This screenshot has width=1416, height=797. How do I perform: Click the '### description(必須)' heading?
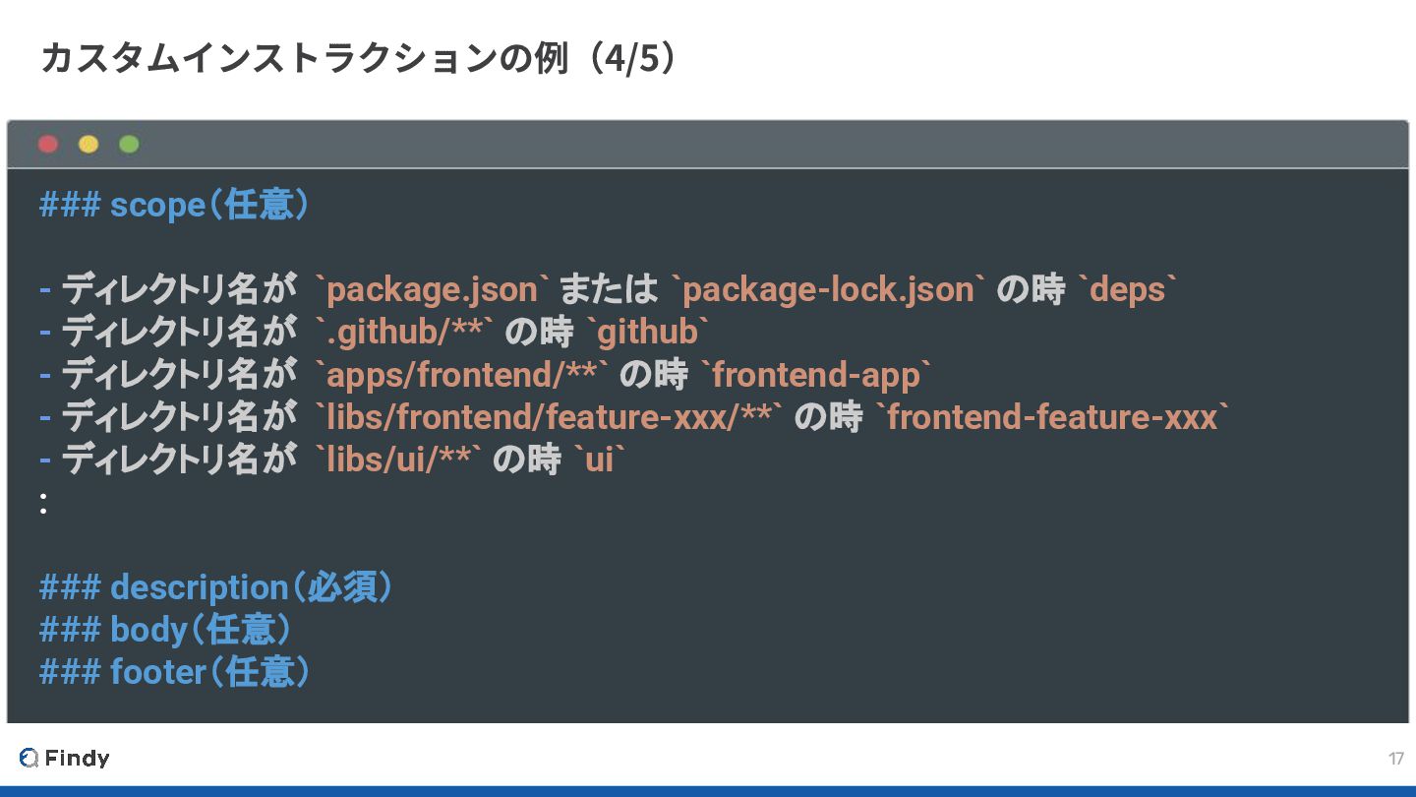click(216, 587)
